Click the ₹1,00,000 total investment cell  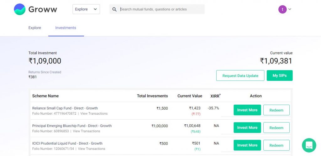(160, 126)
